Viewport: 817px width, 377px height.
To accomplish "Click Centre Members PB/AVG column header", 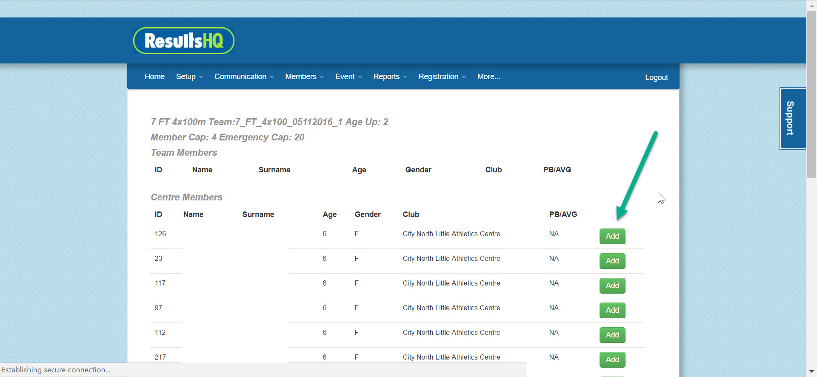I will 563,214.
